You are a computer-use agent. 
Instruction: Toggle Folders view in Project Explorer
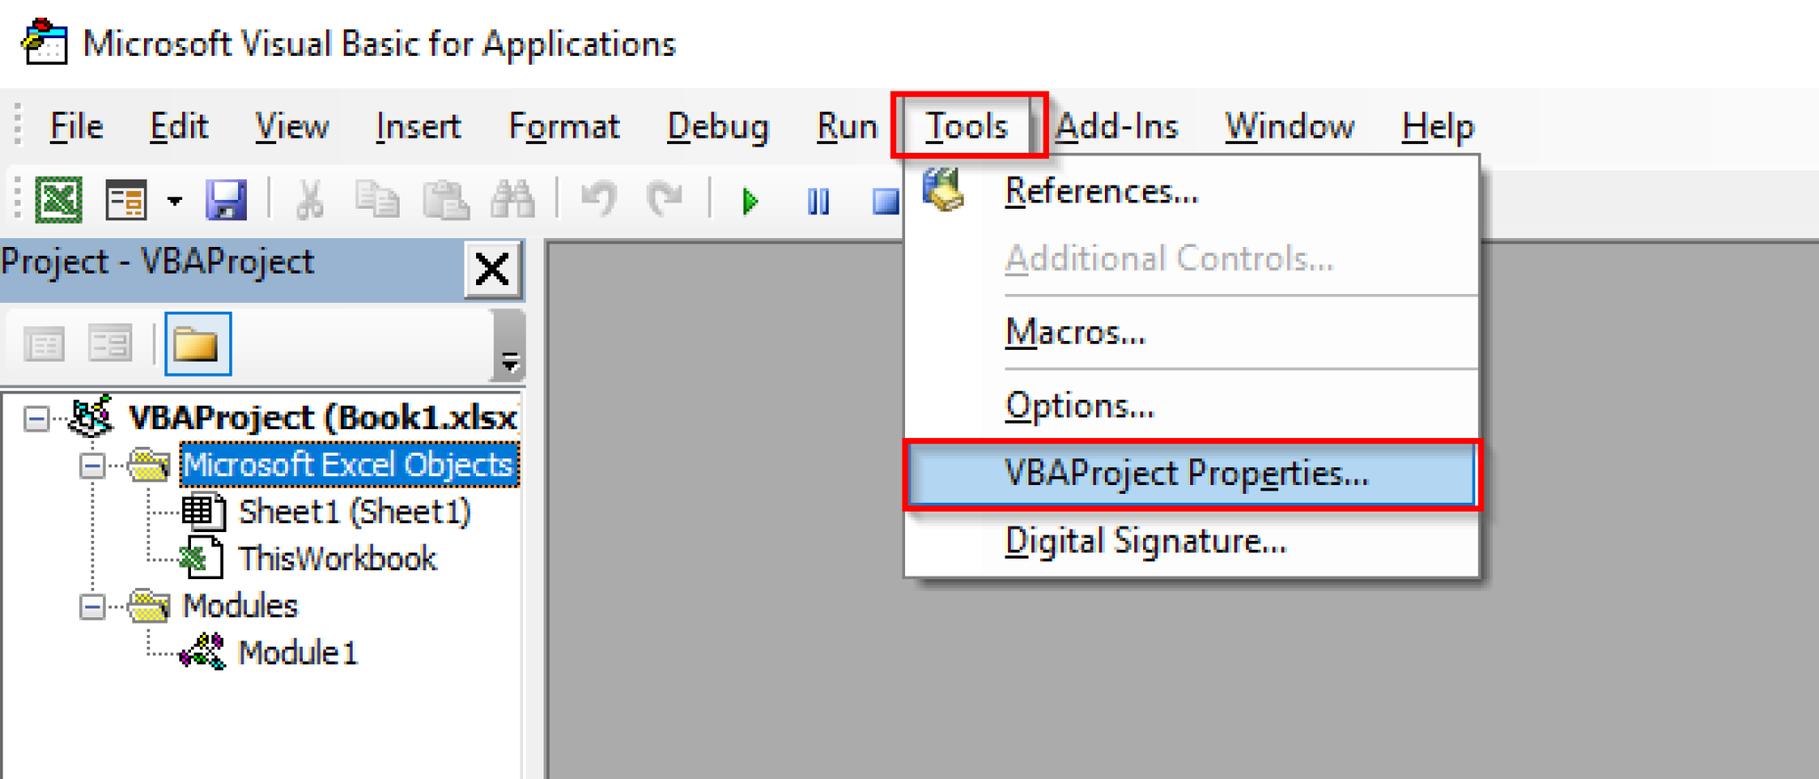click(x=197, y=344)
